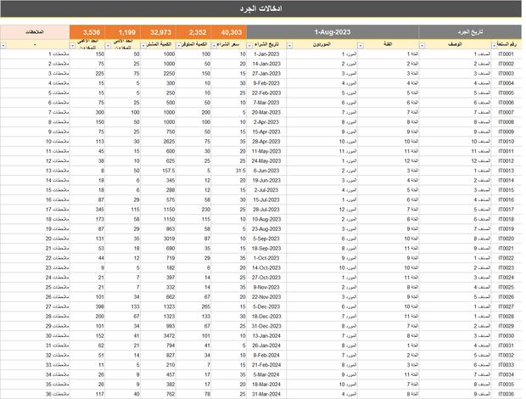Select supplier cell المورد 11 in row IT0011
Viewport: 526px width, 399px height.
point(322,151)
